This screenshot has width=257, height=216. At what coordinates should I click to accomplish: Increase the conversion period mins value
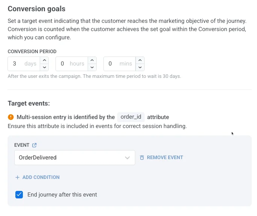click(140, 60)
